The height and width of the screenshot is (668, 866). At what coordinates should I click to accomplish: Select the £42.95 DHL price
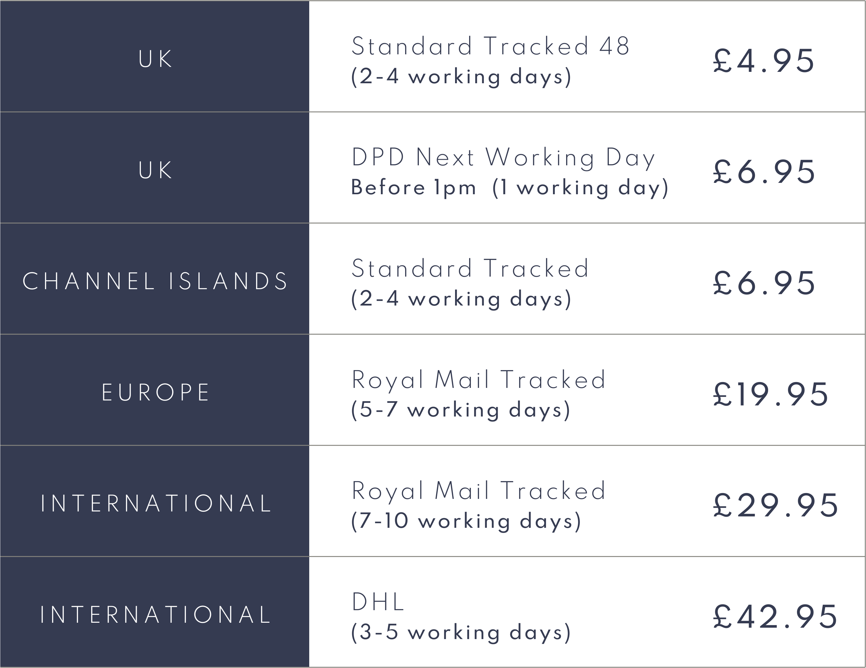(x=775, y=617)
